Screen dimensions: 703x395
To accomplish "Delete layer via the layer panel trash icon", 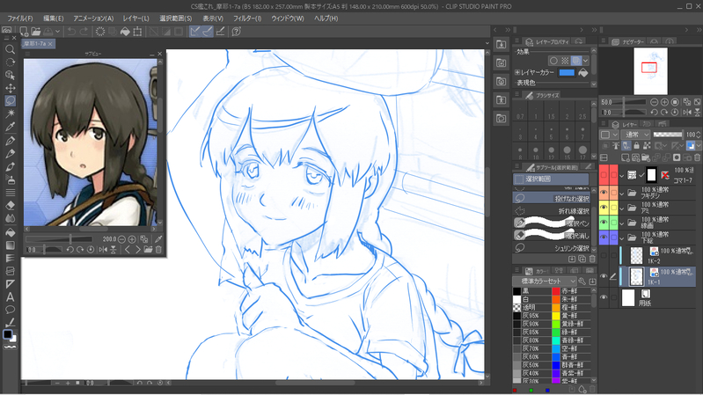I will point(697,157).
